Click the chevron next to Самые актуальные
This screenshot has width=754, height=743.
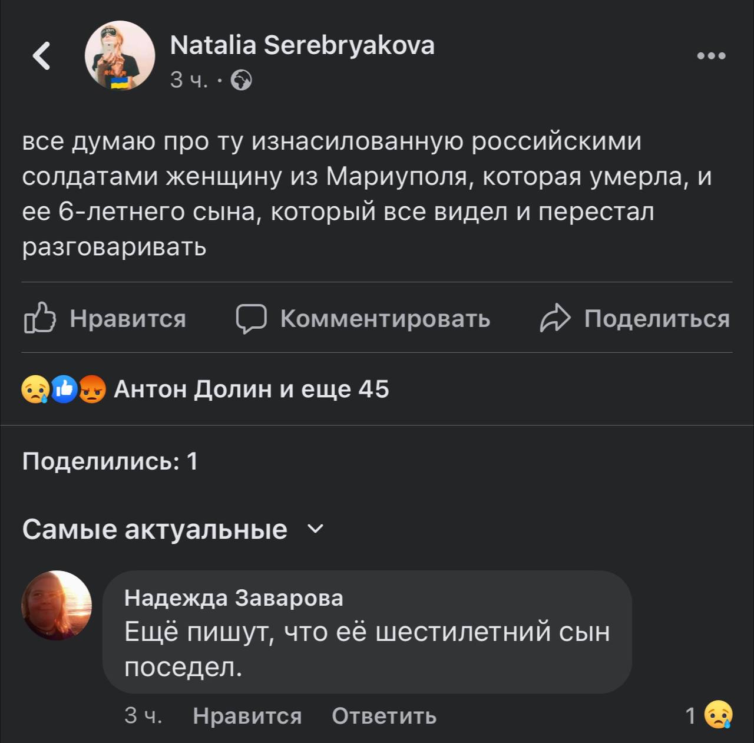point(316,529)
